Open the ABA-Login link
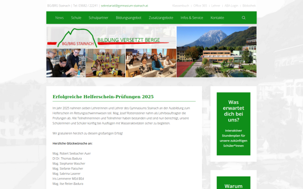 click(231, 6)
